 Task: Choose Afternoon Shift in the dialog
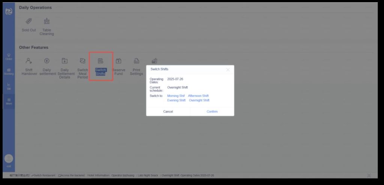(x=198, y=96)
